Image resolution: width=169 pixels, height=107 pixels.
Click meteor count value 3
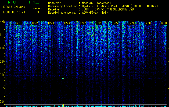(38, 12)
